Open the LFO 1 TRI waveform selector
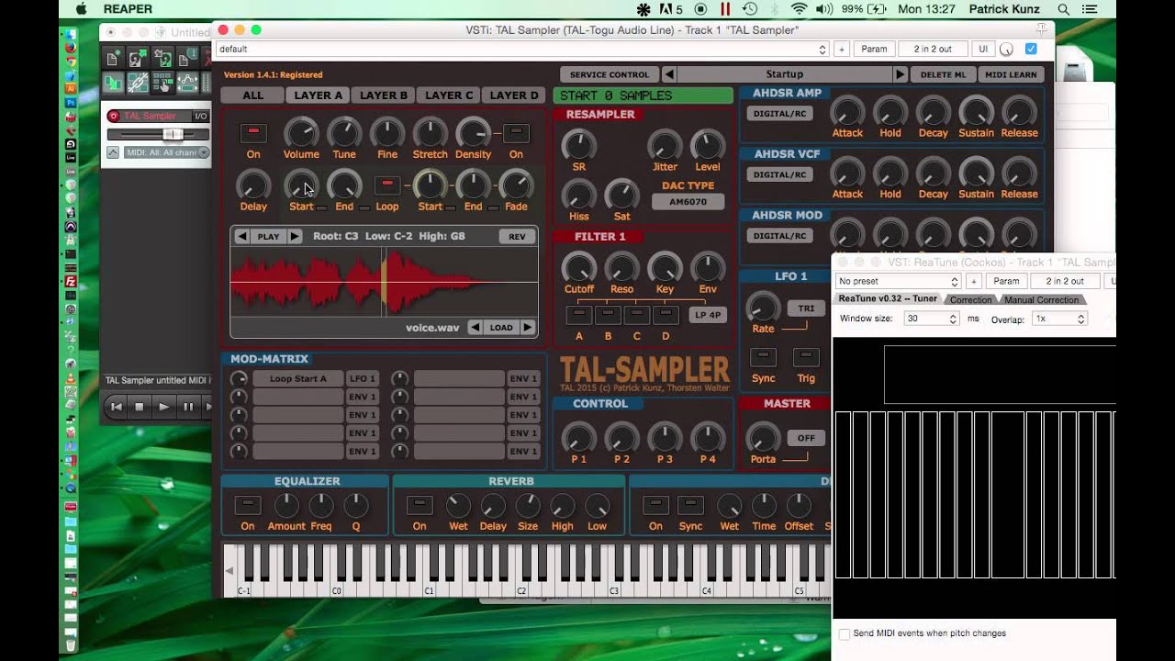Image resolution: width=1175 pixels, height=661 pixels. [806, 308]
